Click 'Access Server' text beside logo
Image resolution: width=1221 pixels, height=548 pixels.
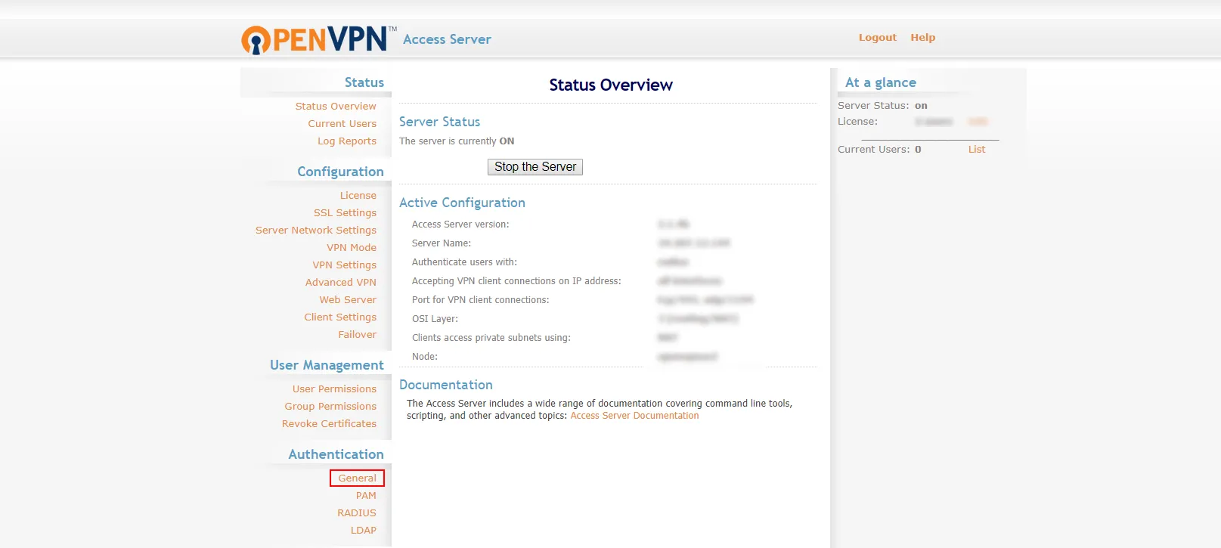tap(447, 39)
